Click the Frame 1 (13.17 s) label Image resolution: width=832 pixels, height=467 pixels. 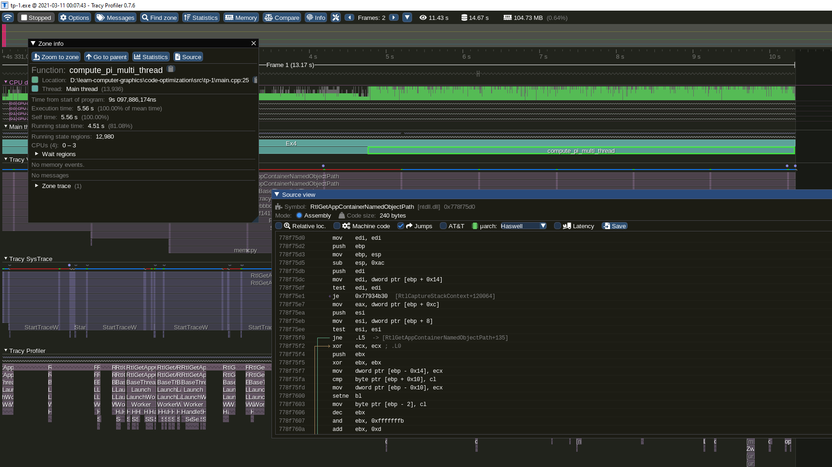(290, 65)
